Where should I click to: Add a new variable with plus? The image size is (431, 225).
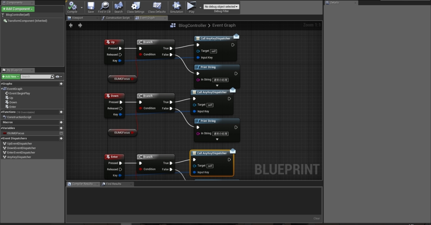coord(61,128)
